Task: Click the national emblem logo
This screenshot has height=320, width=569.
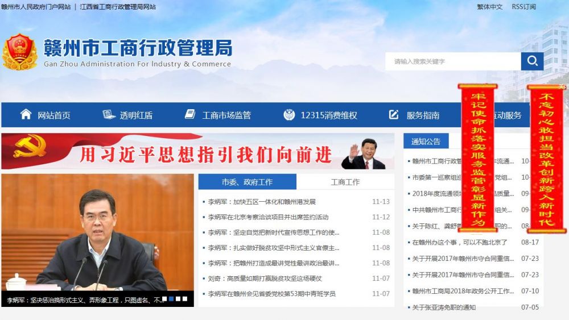Action: pyautogui.click(x=19, y=52)
